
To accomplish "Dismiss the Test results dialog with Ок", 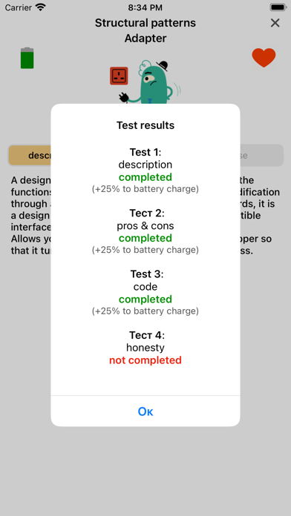I will pos(145,411).
